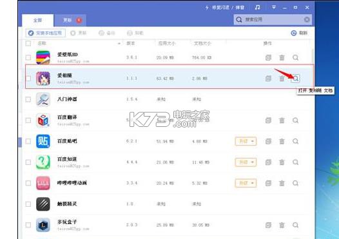Open the 升级 dropdown for 百度贴吧
Image resolution: width=339 pixels, height=239 pixels.
pyautogui.click(x=246, y=141)
